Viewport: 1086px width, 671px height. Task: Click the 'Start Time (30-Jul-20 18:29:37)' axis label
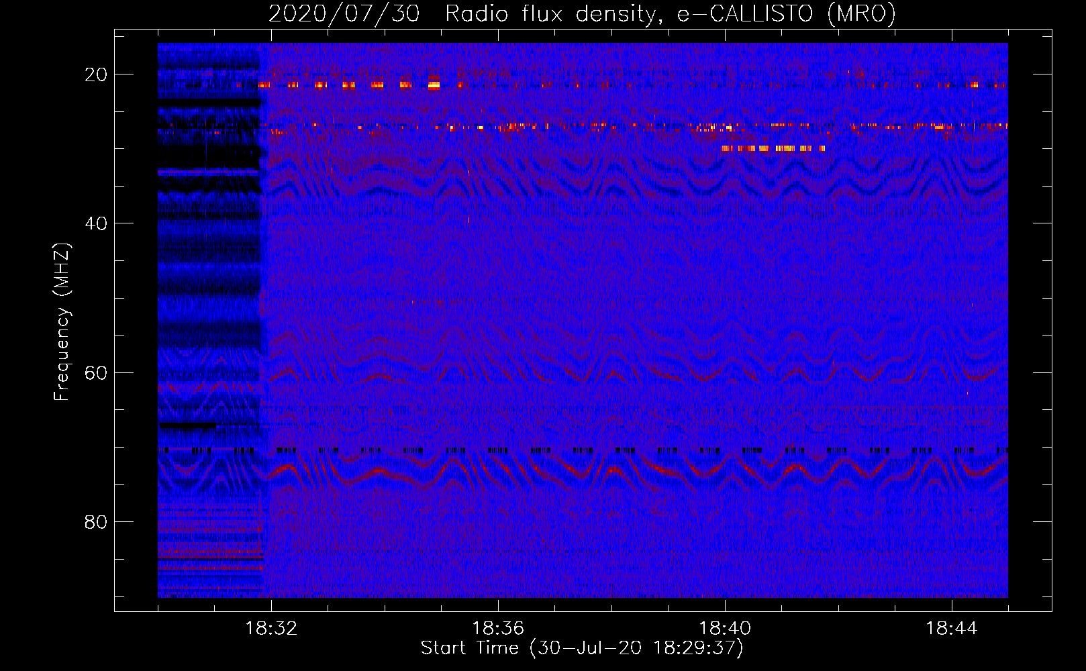pyautogui.click(x=582, y=648)
